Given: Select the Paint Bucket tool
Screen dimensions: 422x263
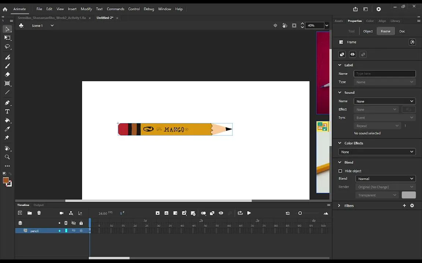Looking at the screenshot, I should click(x=7, y=120).
